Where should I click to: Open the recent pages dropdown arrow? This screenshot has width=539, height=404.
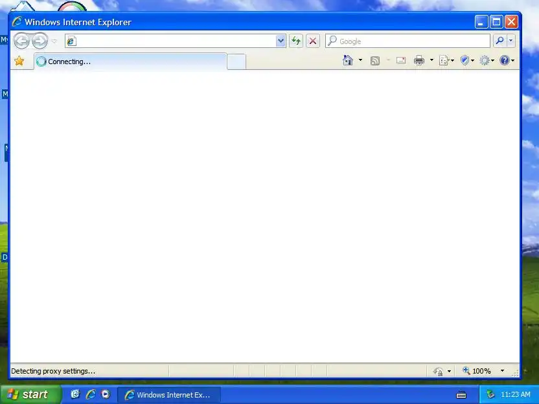(54, 41)
